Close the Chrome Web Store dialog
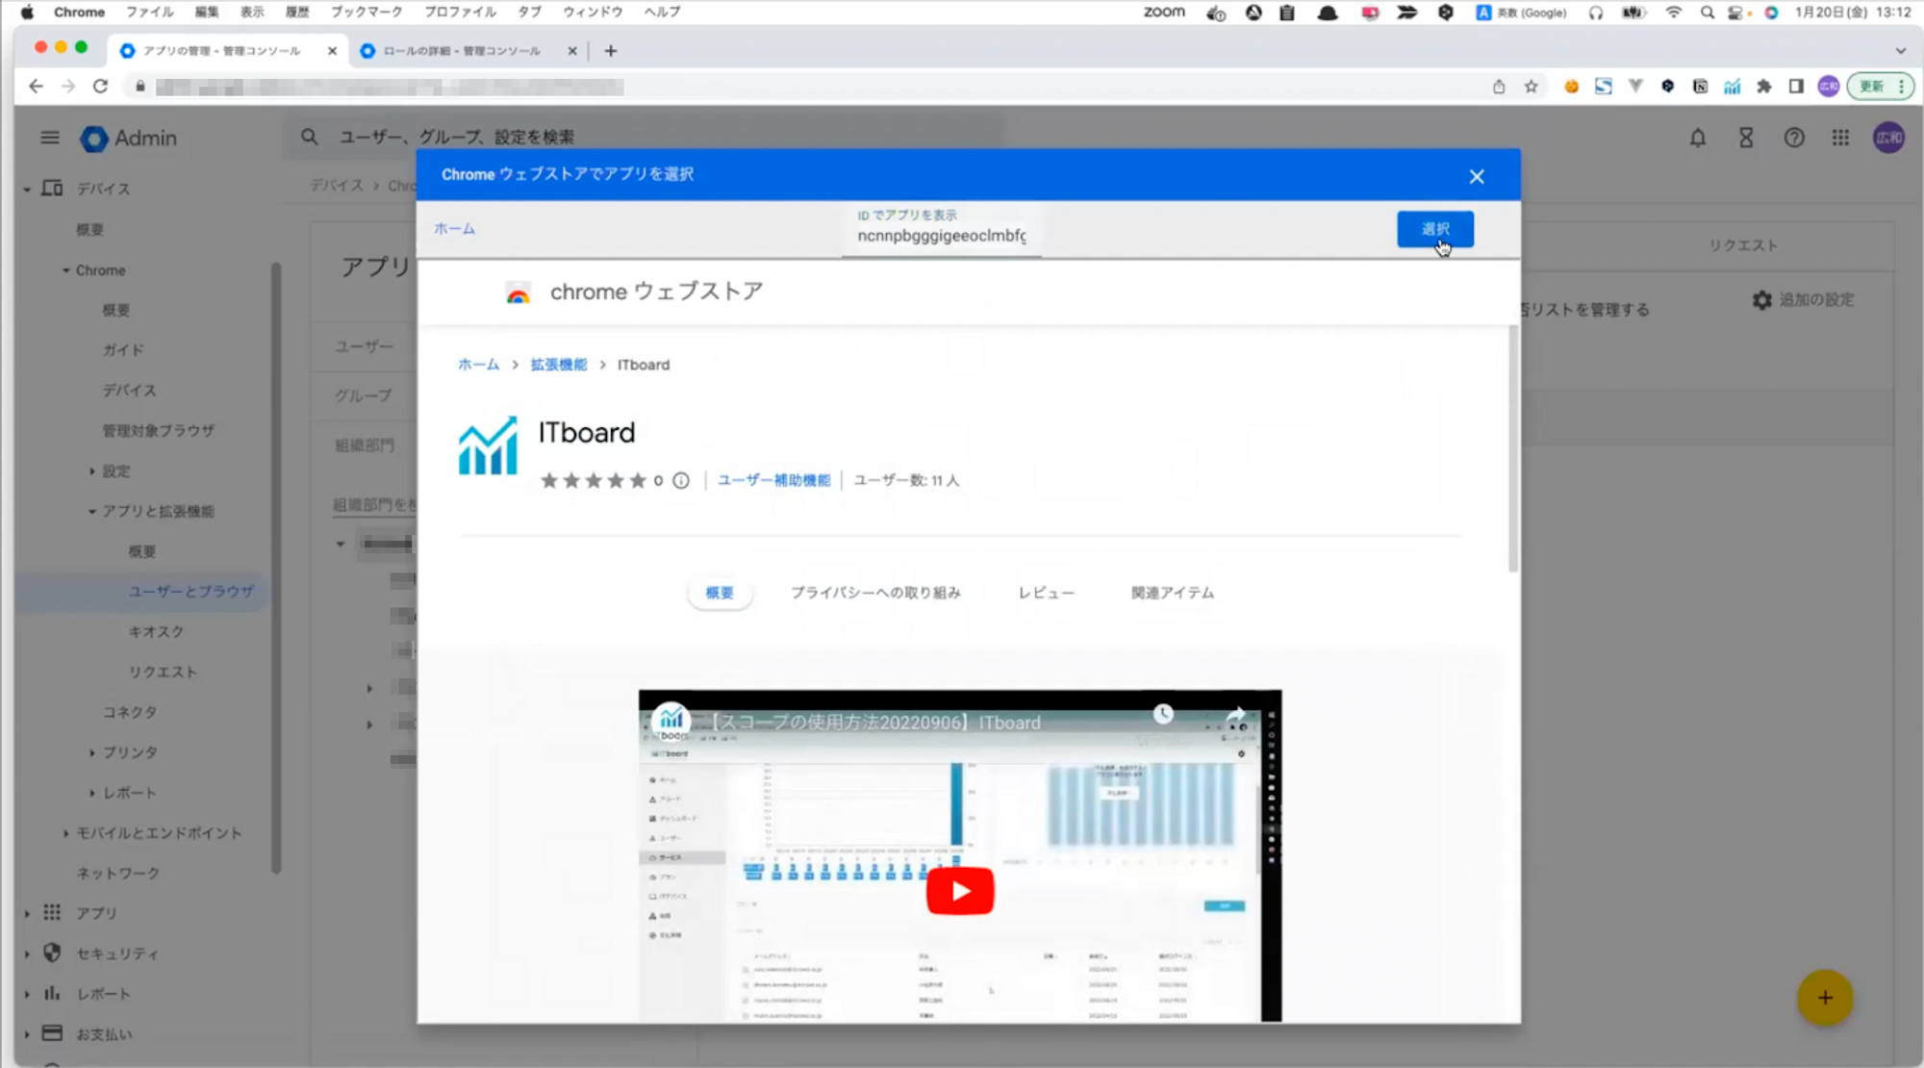The image size is (1924, 1068). point(1477,176)
